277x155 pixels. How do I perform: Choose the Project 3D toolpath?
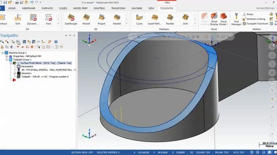pos(102,19)
